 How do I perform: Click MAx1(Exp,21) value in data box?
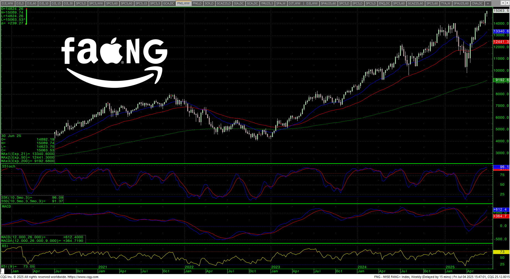coord(43,154)
